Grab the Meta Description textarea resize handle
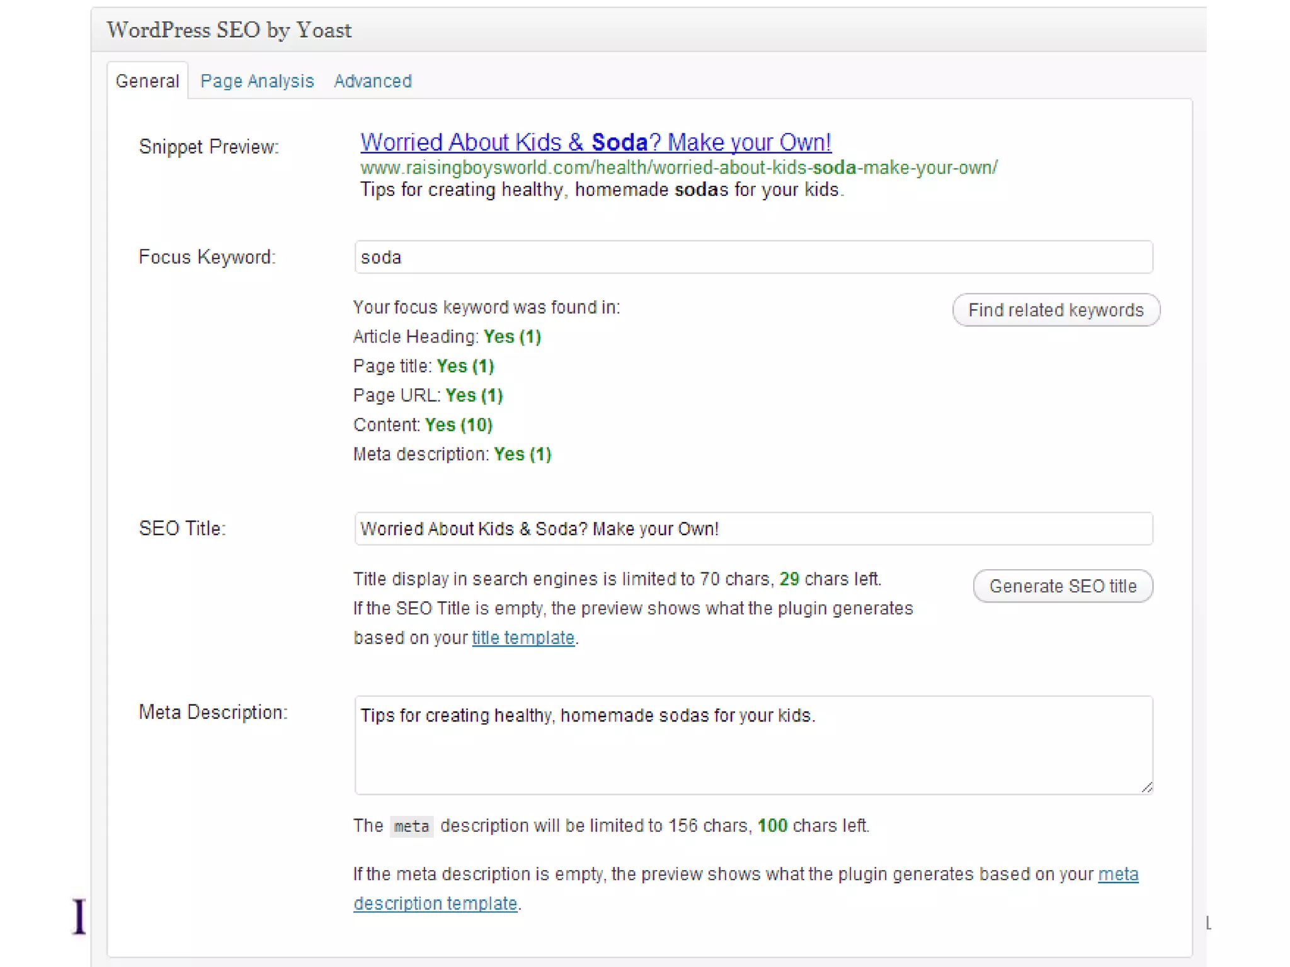This screenshot has height=967, width=1290. tap(1147, 787)
